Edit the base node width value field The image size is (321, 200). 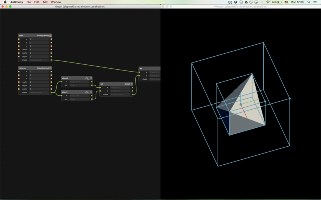39,50
